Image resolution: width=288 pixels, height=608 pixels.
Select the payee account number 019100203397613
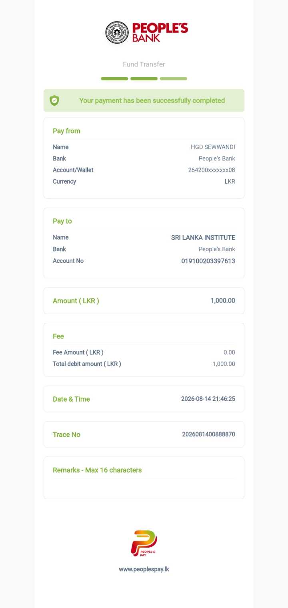pos(208,261)
